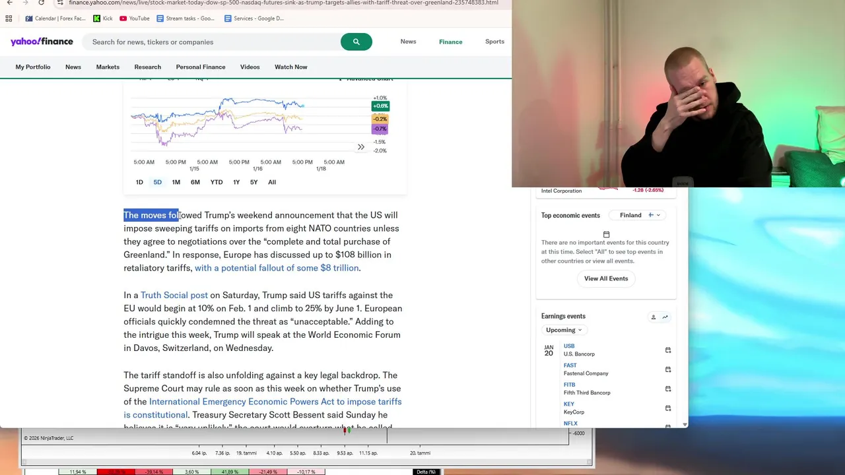Open top News link in header
The width and height of the screenshot is (845, 475).
[408, 42]
